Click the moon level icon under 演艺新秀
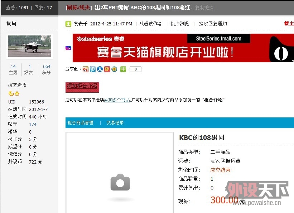Screen dimensions: 294x213 click(11, 93)
